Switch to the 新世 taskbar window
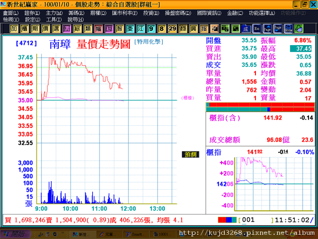 pyautogui.click(x=82, y=234)
